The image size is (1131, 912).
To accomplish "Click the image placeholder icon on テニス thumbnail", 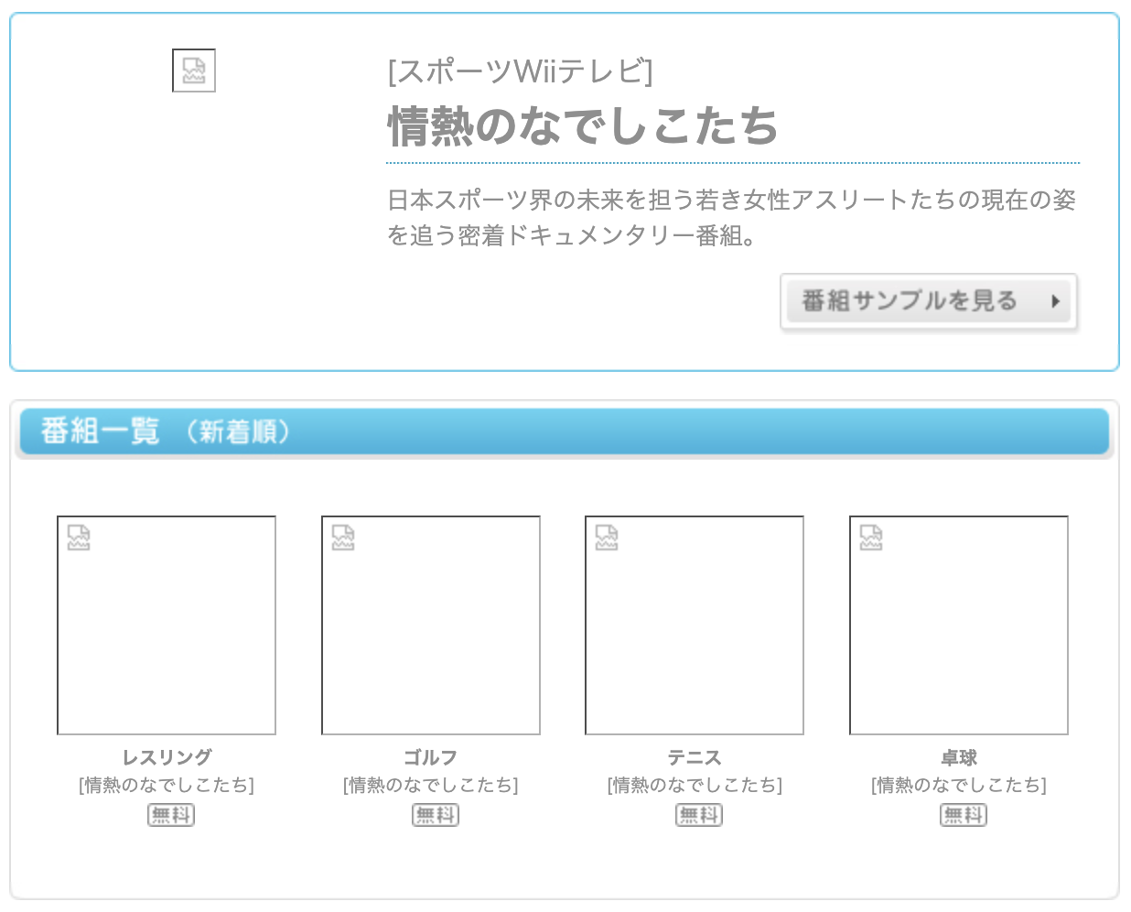I will pyautogui.click(x=605, y=538).
